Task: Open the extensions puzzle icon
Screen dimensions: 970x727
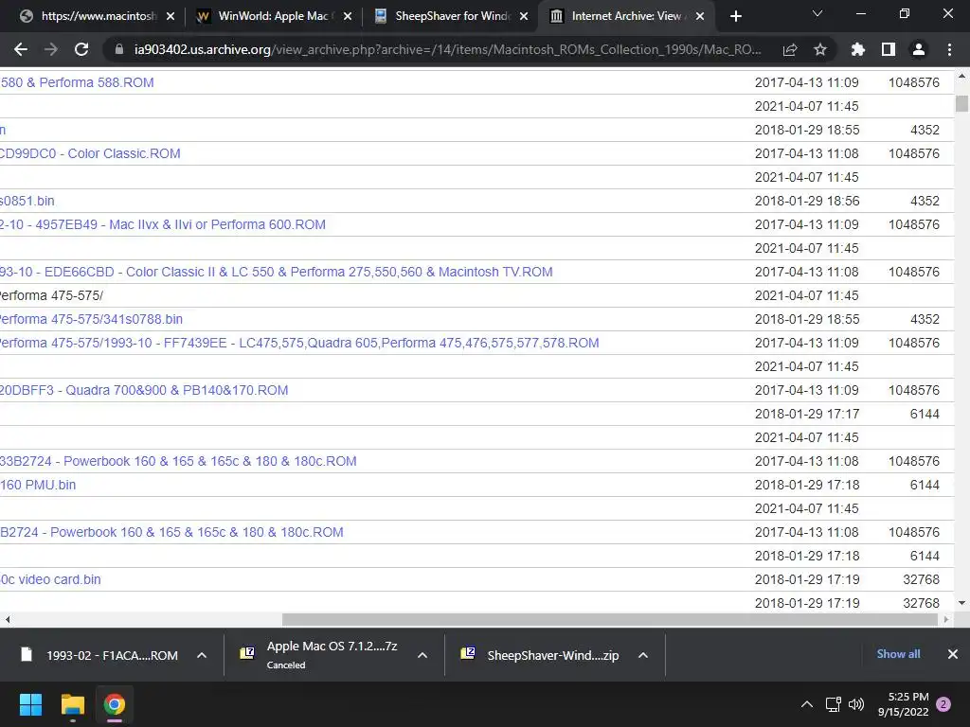Action: pos(858,49)
